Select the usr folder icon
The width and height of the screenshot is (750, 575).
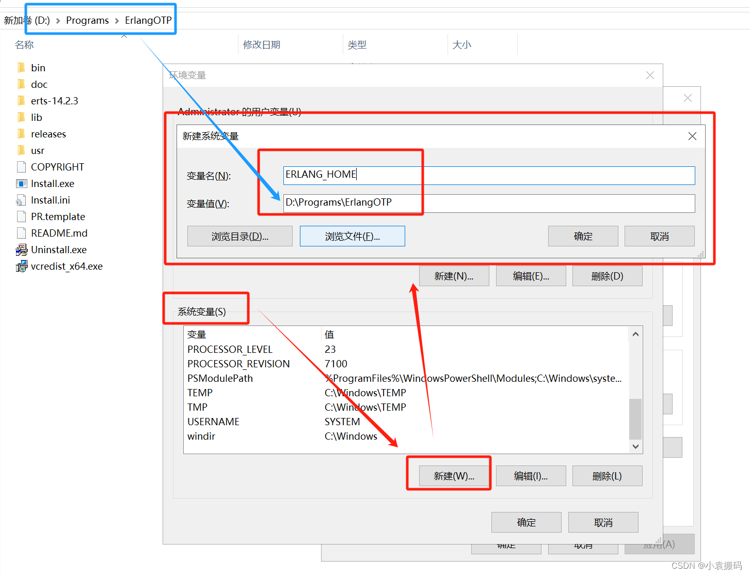click(x=21, y=150)
